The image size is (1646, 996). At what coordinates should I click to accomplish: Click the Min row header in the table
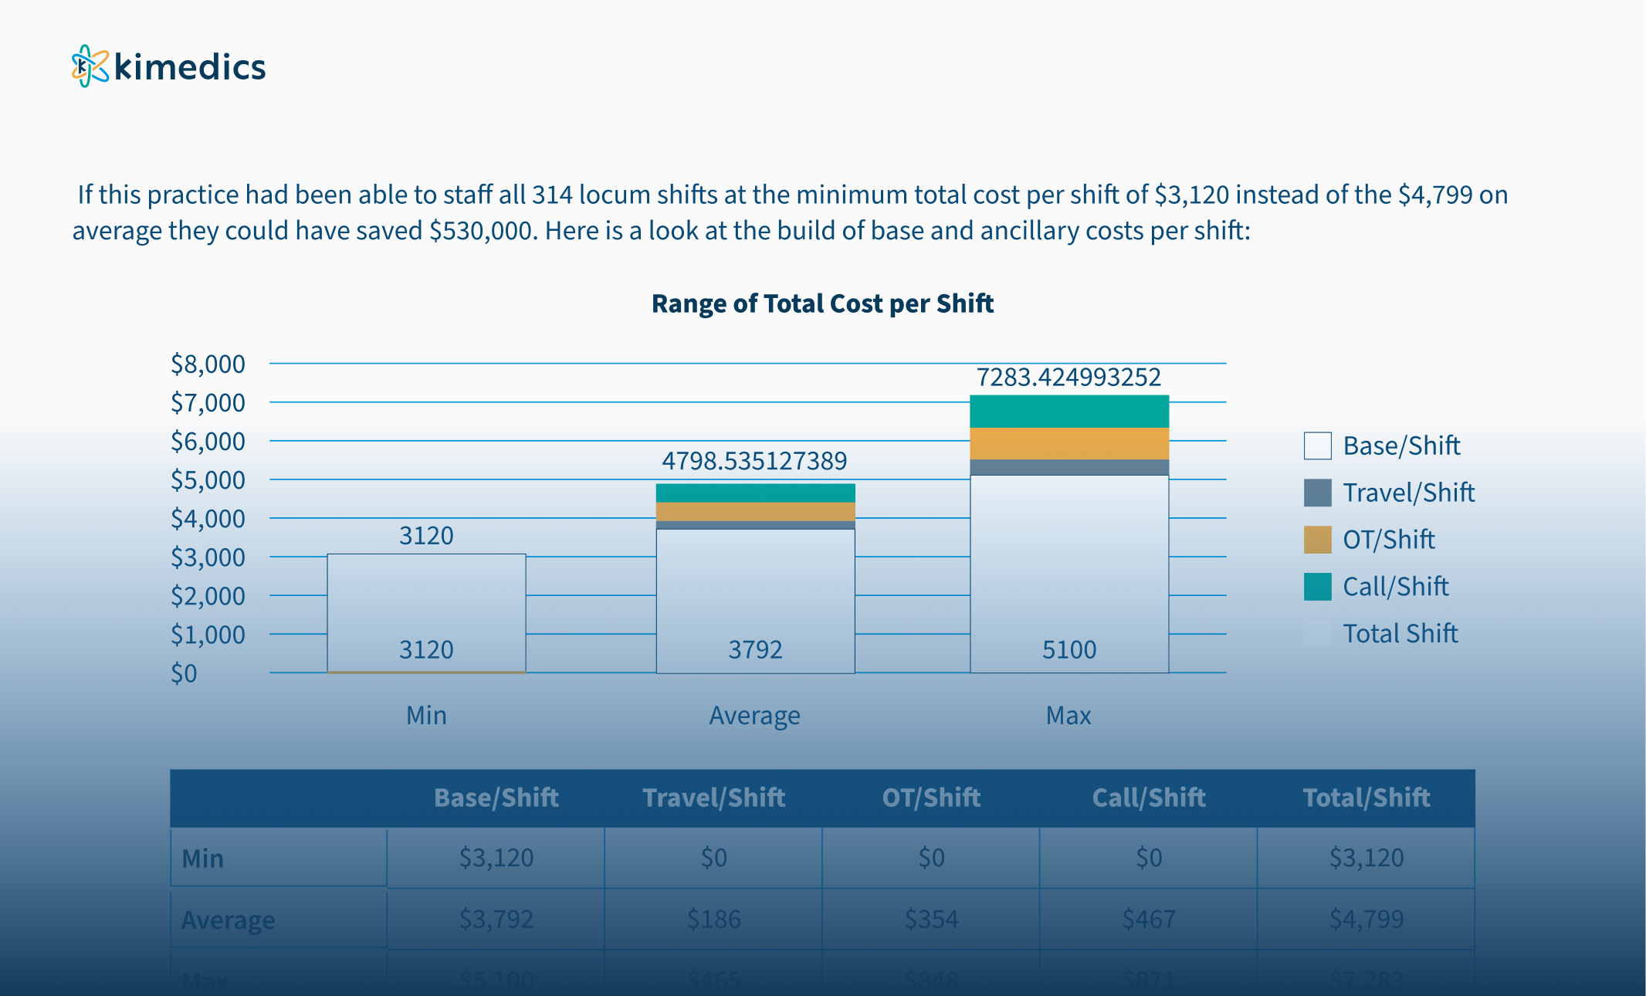[279, 858]
